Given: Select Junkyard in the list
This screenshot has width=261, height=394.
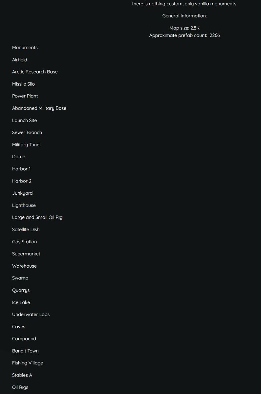Looking at the screenshot, I should point(22,193).
